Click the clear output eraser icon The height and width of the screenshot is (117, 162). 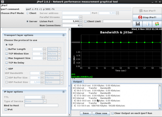click(147, 24)
